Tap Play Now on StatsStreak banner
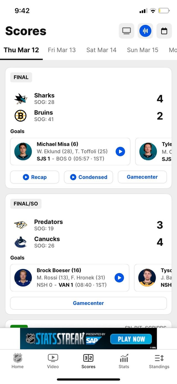Viewport: 177px width, 384px height. pyautogui.click(x=131, y=339)
